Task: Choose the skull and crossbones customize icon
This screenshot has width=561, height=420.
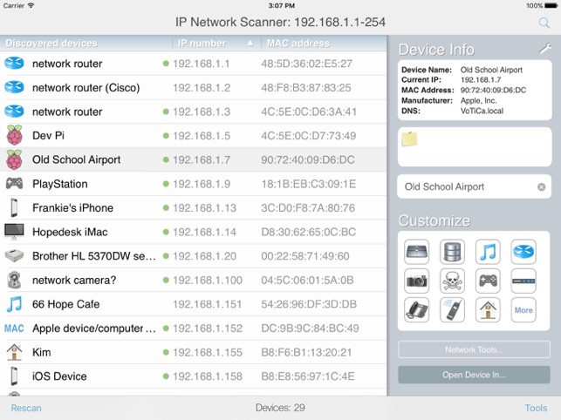Action: point(452,281)
